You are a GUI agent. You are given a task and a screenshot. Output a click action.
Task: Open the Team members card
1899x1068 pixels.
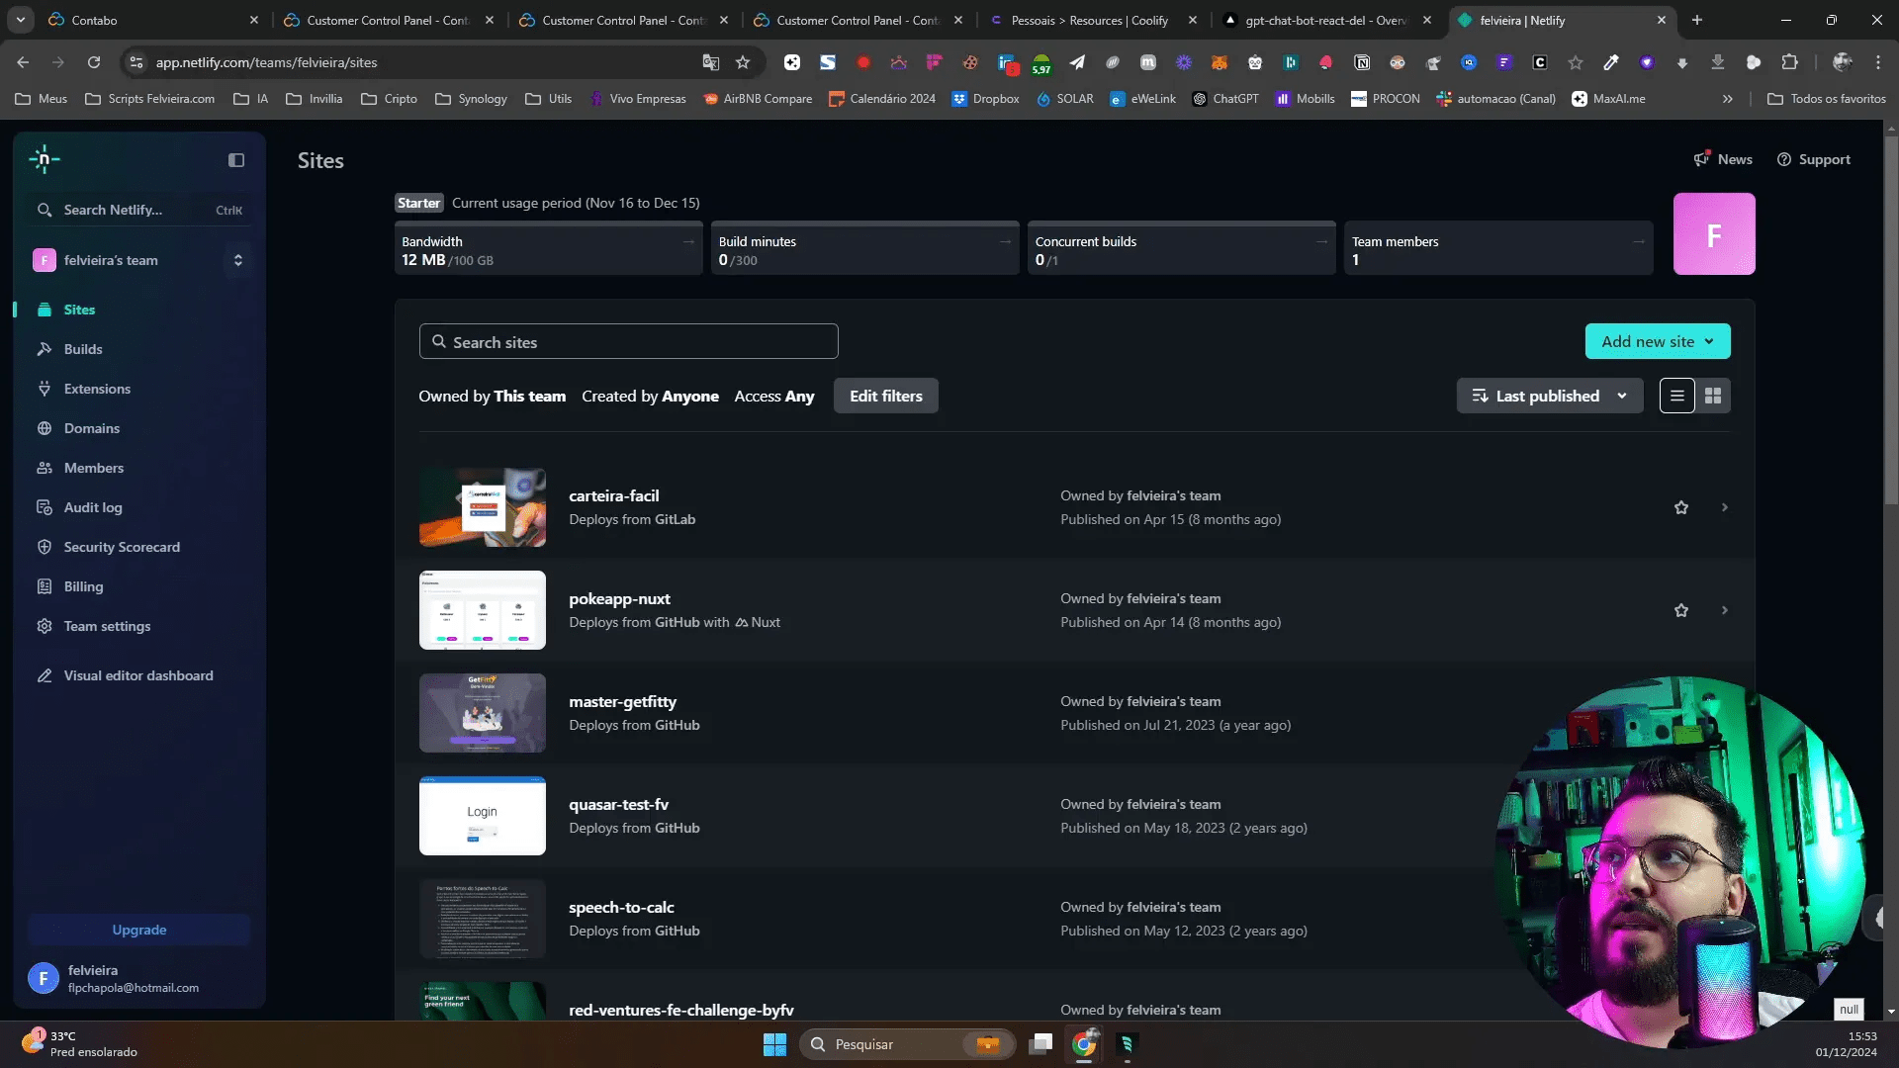click(1497, 249)
